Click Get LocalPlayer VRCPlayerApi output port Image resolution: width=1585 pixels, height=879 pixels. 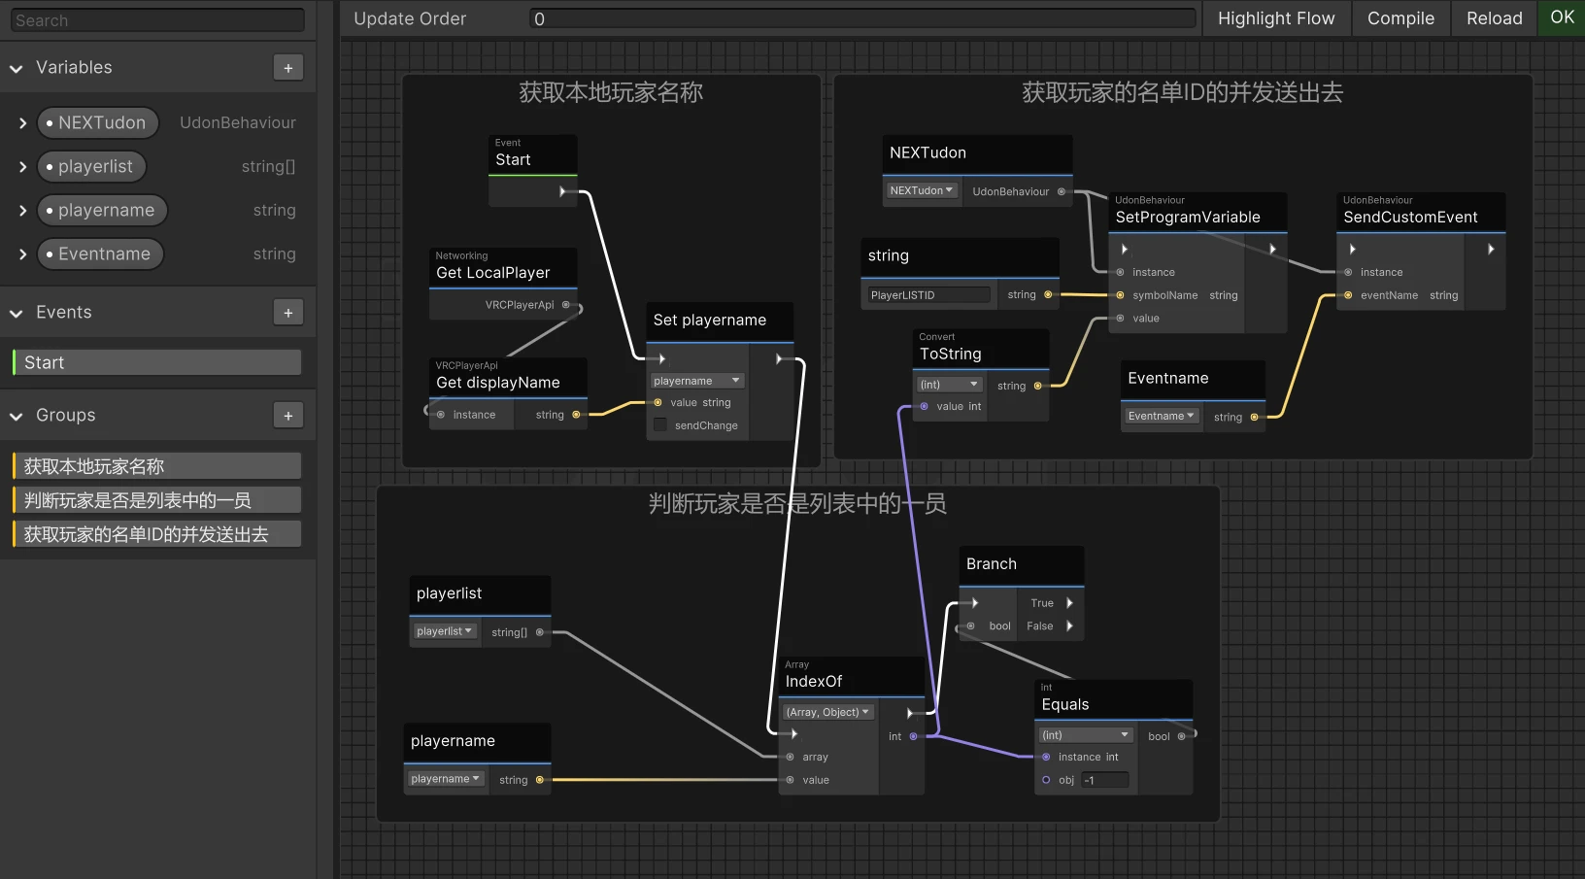tap(566, 305)
